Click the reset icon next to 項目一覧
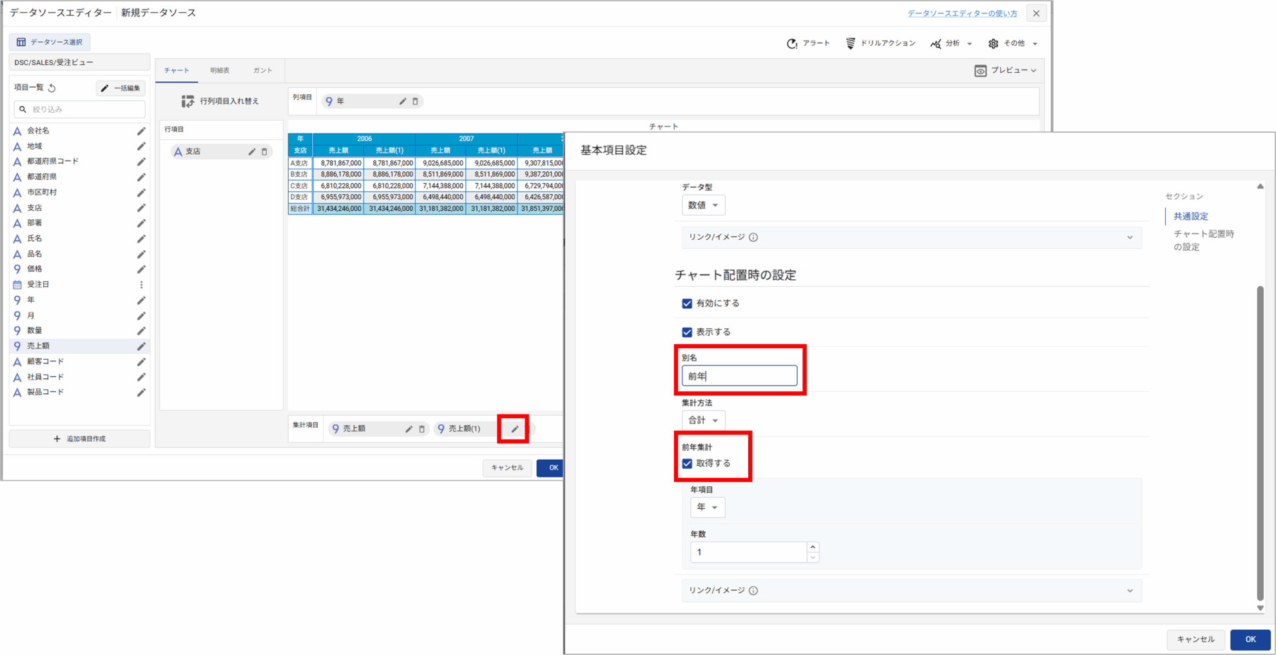The image size is (1276, 655). click(52, 88)
